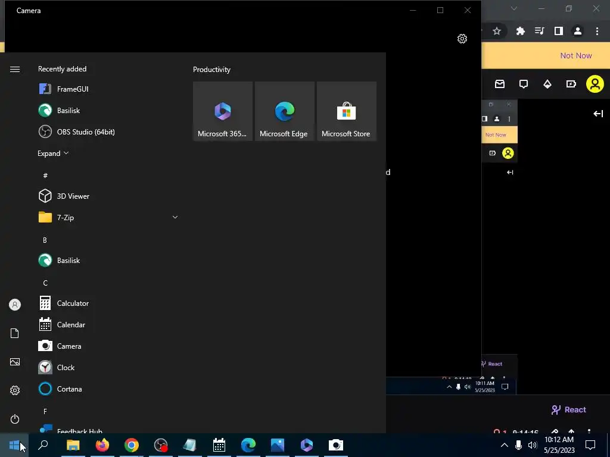Open taskbar Search
Screen dimensions: 610x457
tap(43, 445)
